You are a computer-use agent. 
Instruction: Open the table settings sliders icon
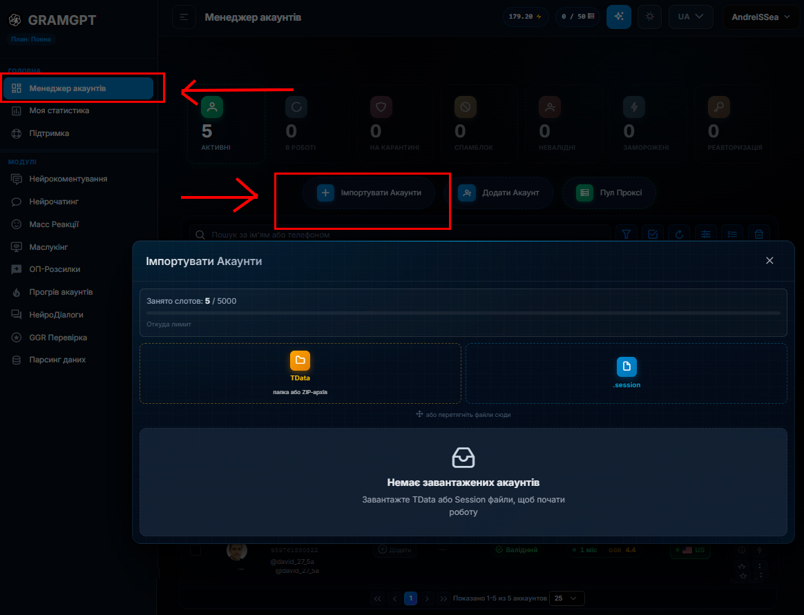[x=706, y=234]
